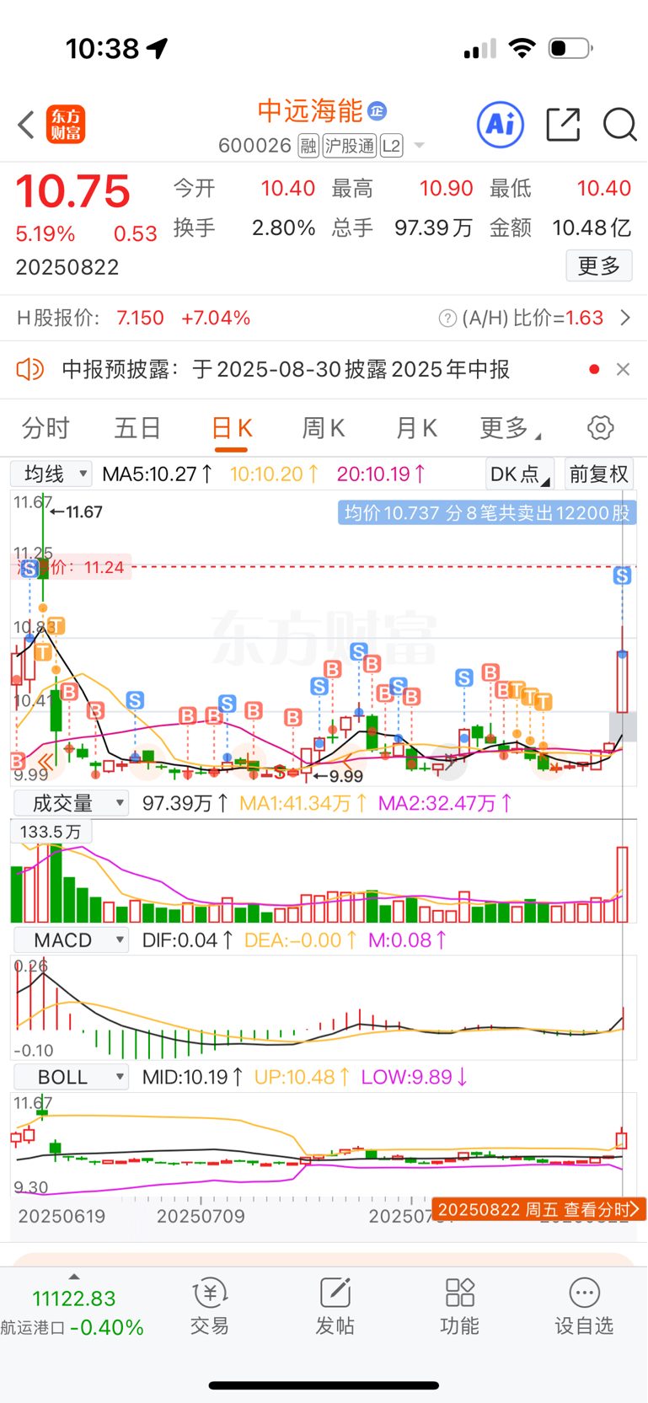Switch to the 月K tab
Screen dimensions: 648x1403
pos(416,428)
